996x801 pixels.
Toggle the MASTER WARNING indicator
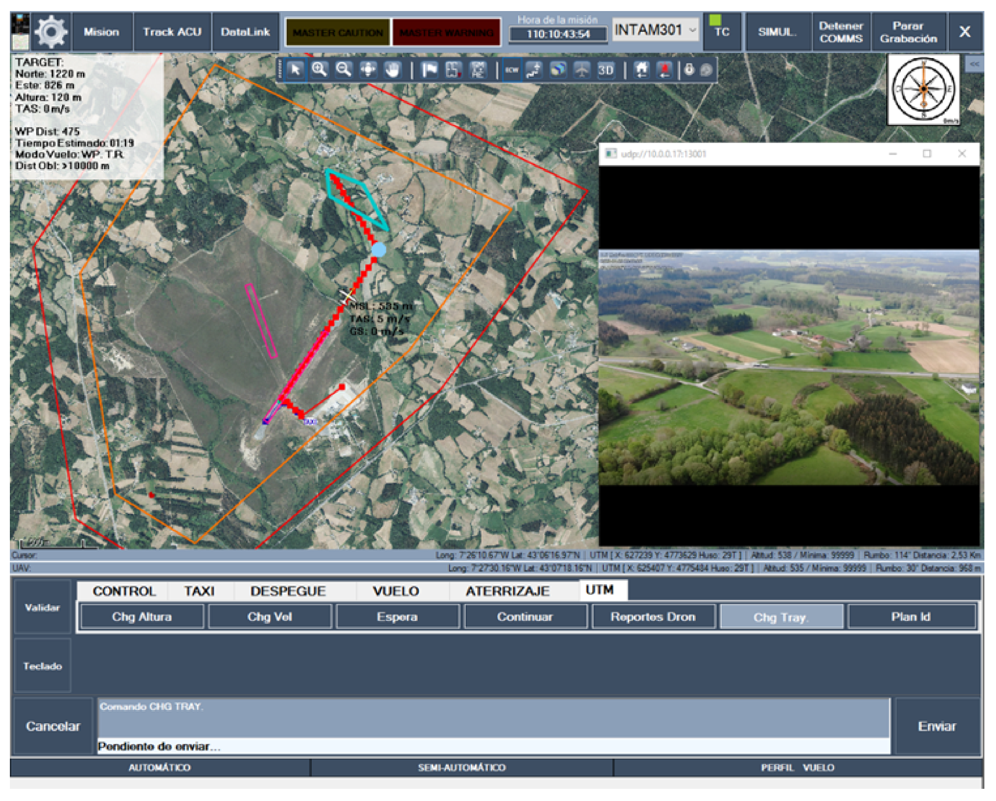446,33
